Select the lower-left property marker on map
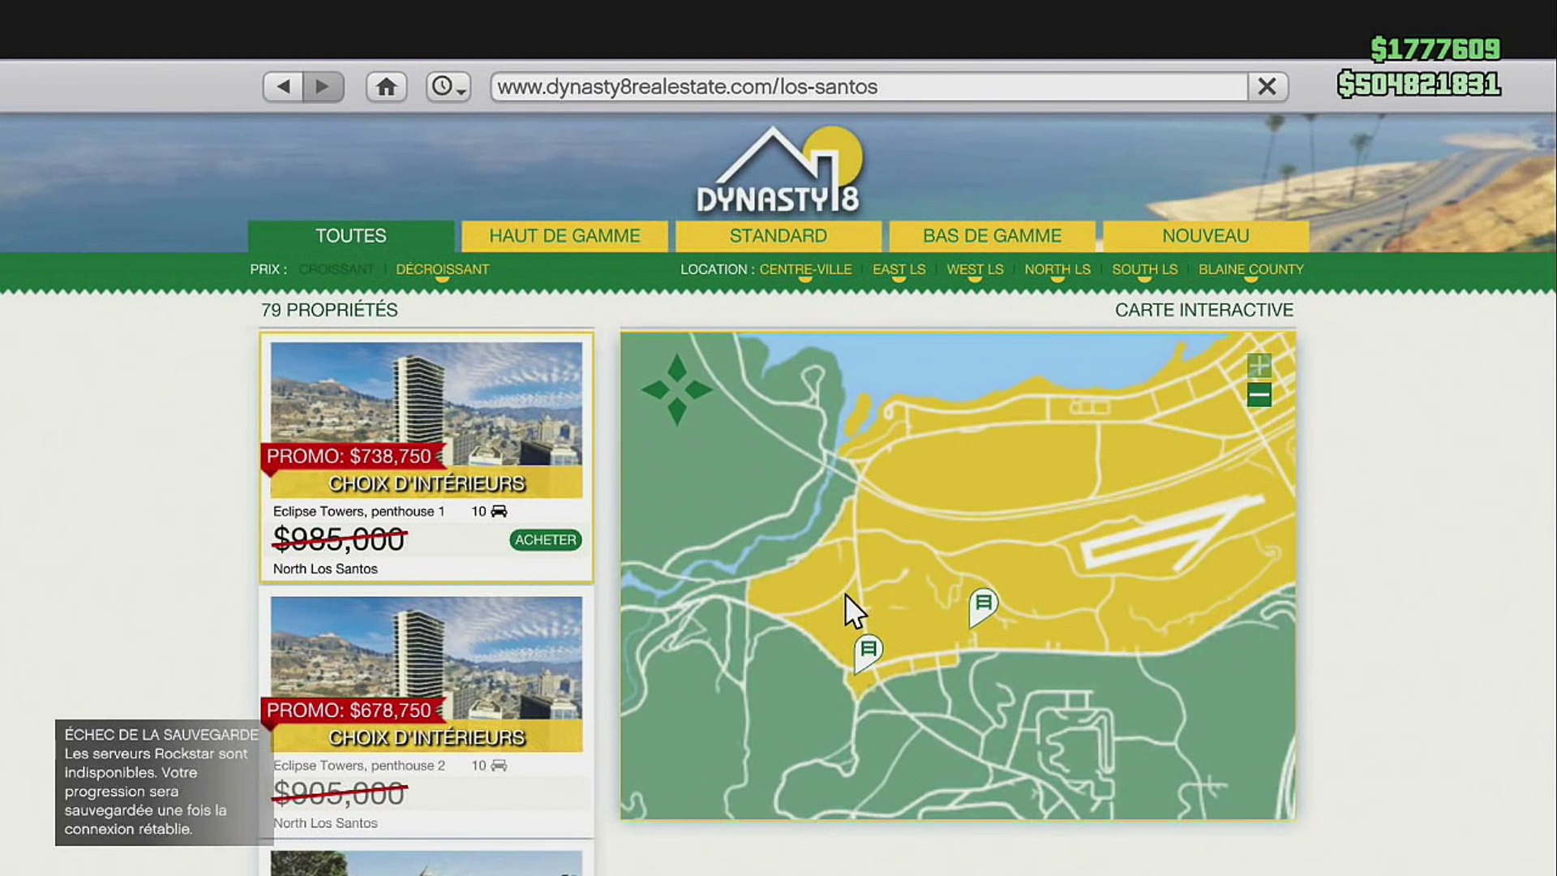1557x876 pixels. (x=868, y=651)
